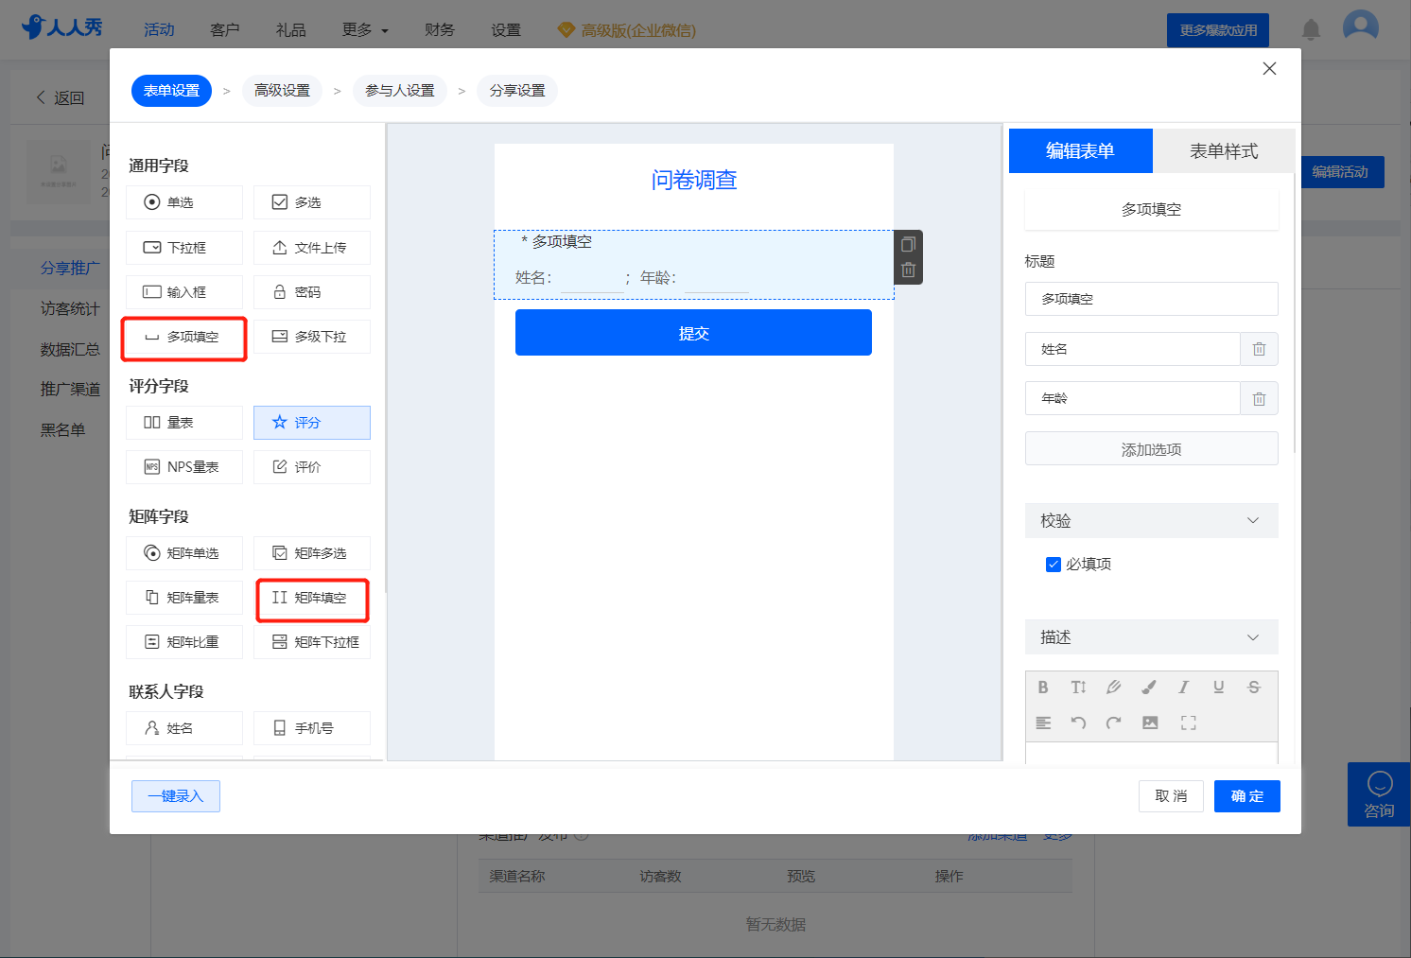The height and width of the screenshot is (958, 1411).
Task: Add a 下拉框 dropdown field
Action: tap(184, 248)
